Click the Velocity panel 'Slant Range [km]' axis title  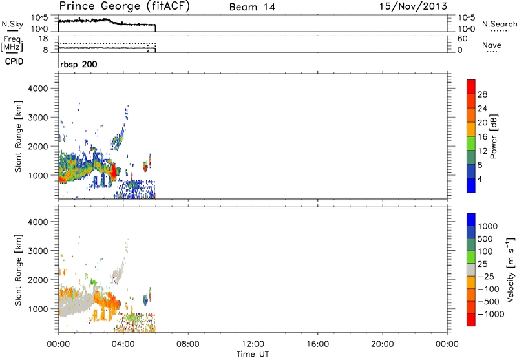(18, 270)
